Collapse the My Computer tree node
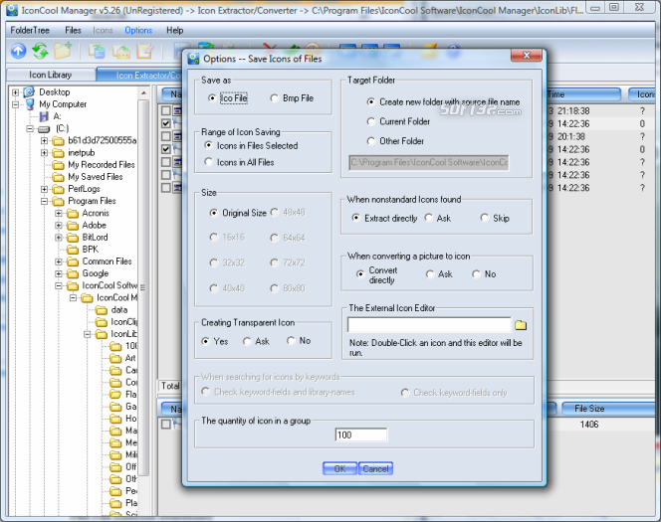The image size is (661, 522). 16,104
